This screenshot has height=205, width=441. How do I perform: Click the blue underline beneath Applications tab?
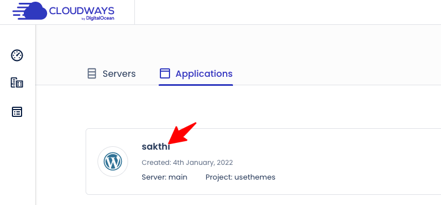196,85
